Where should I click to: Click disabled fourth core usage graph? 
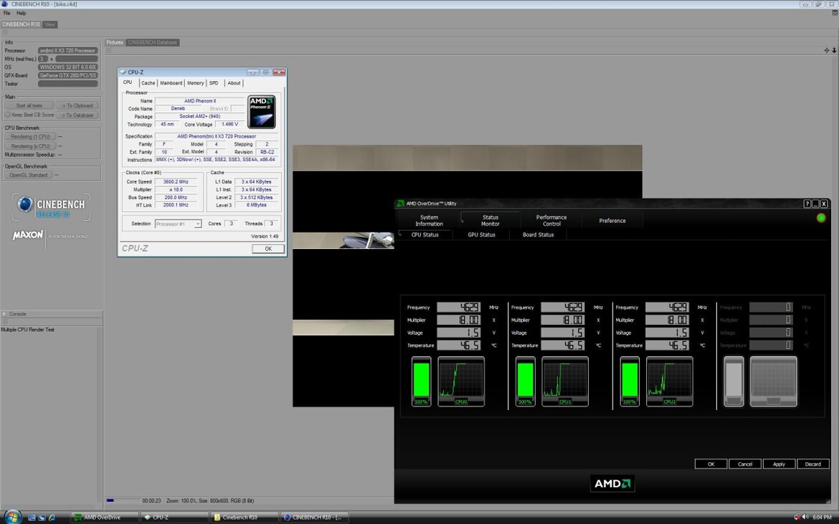[x=773, y=381]
